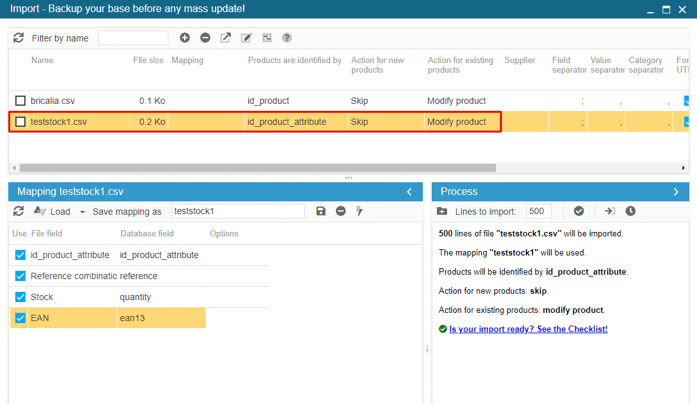
Task: Click the Mapping column header
Action: (x=187, y=61)
